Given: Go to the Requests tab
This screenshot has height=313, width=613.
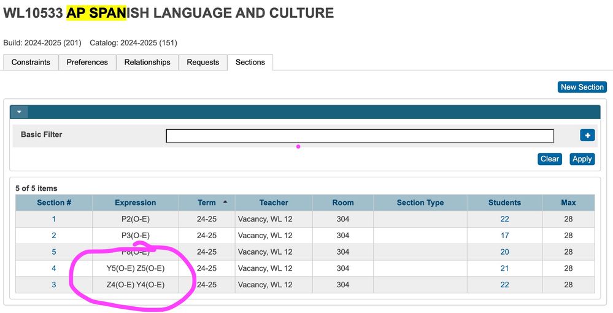Looking at the screenshot, I should point(202,62).
